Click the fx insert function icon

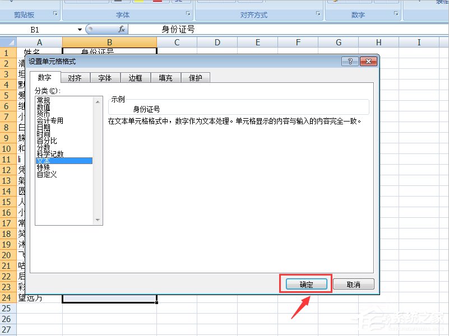pyautogui.click(x=122, y=29)
